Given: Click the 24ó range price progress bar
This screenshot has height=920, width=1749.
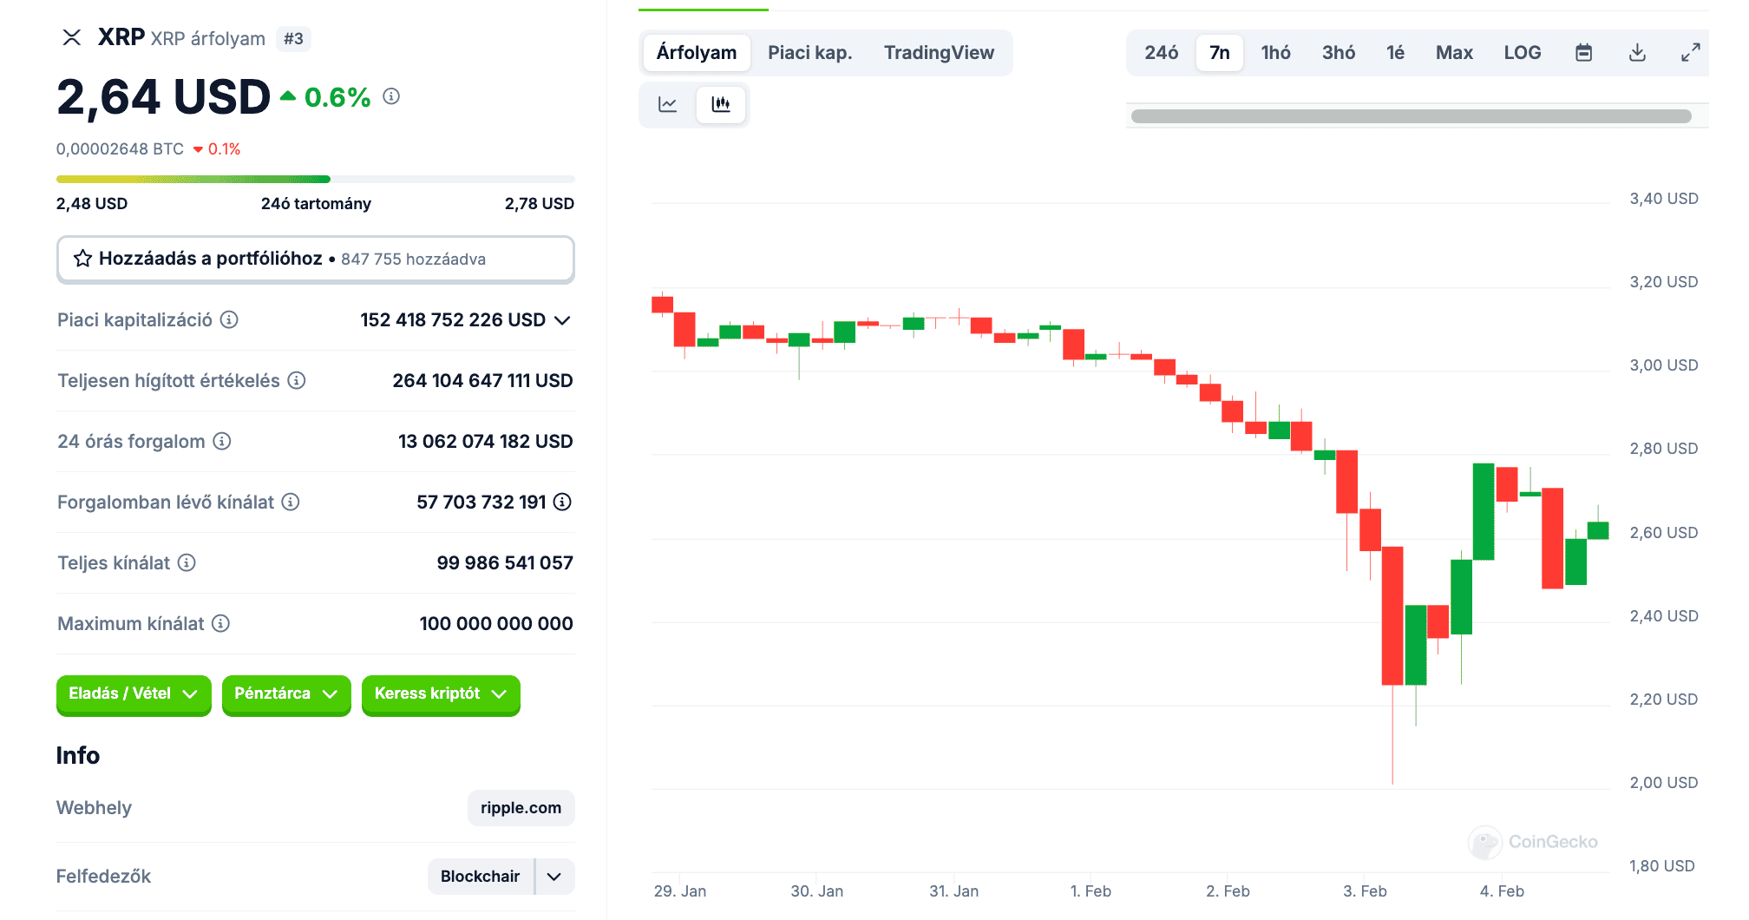Looking at the screenshot, I should point(316,179).
